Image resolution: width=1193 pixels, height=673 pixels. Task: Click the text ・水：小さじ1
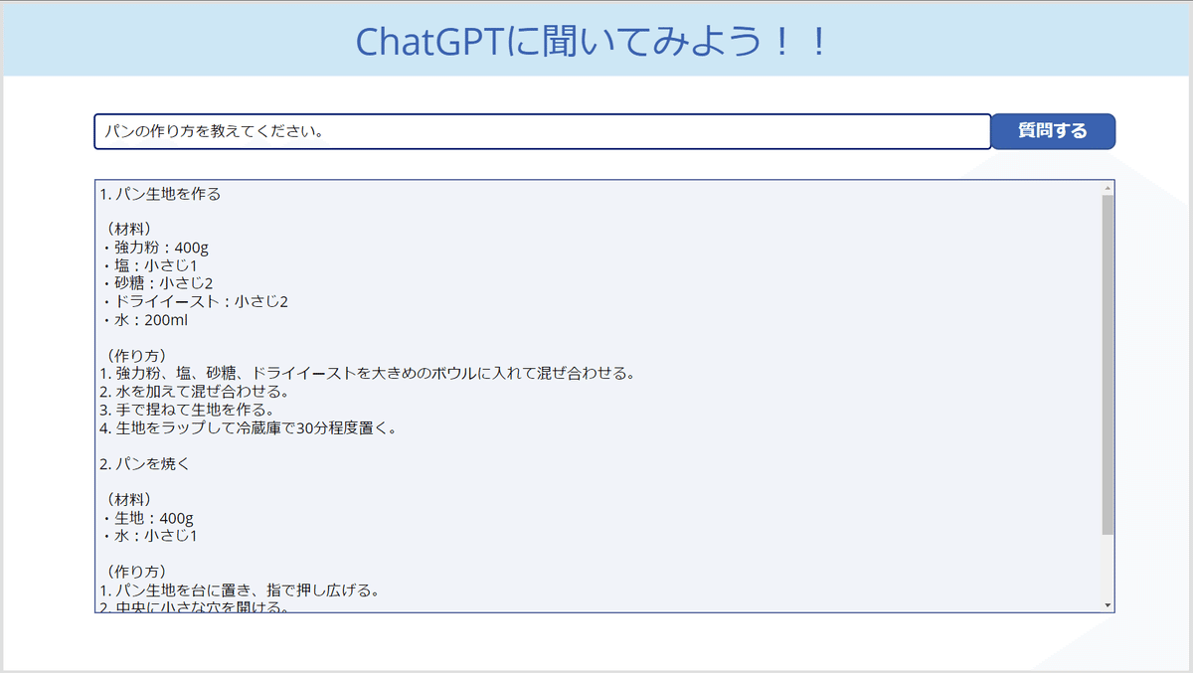[149, 536]
